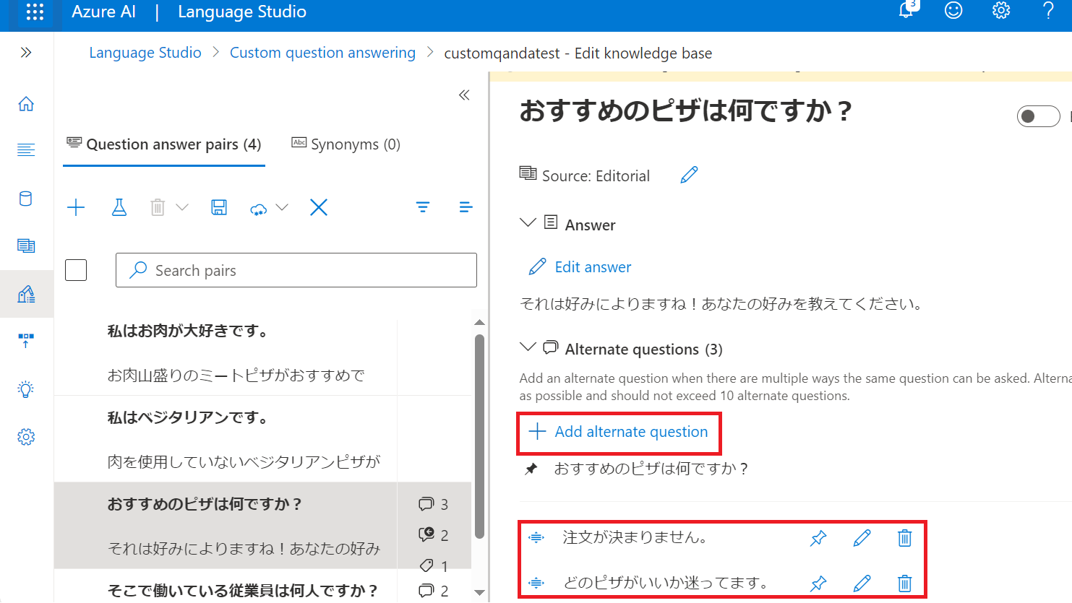Screen dimensions: 1072x603
Task: Edit the どのピザがいいか迷ってます question
Action: click(862, 584)
